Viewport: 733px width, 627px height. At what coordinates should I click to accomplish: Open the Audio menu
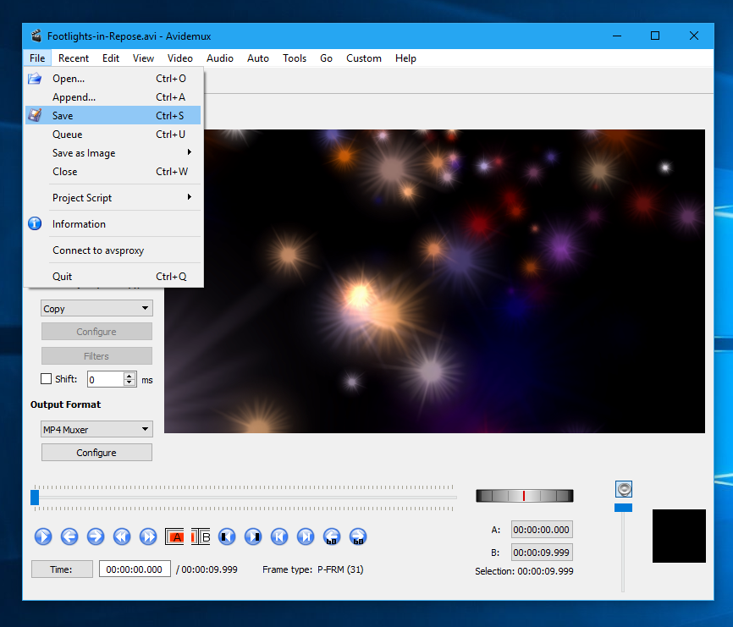[220, 58]
